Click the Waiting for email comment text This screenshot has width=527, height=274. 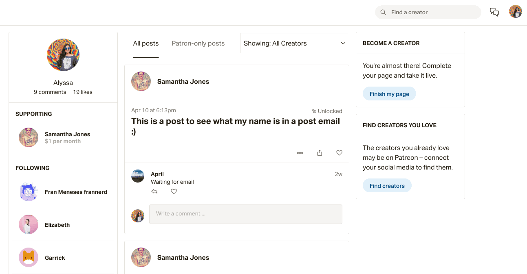(172, 182)
